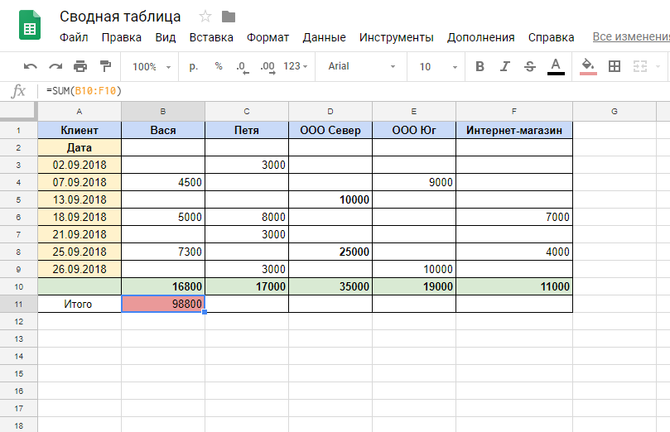This screenshot has height=432, width=670.
Task: Expand the font size 10 dropdown
Action: tap(436, 66)
